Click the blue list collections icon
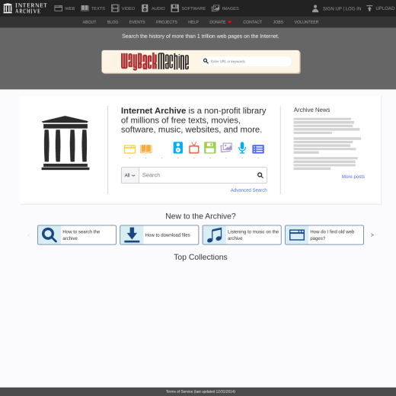 (258, 149)
